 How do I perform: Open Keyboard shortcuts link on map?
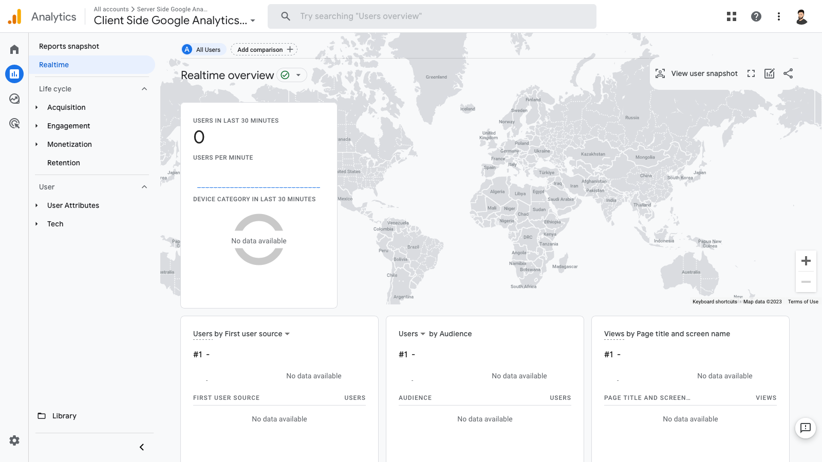pyautogui.click(x=715, y=302)
